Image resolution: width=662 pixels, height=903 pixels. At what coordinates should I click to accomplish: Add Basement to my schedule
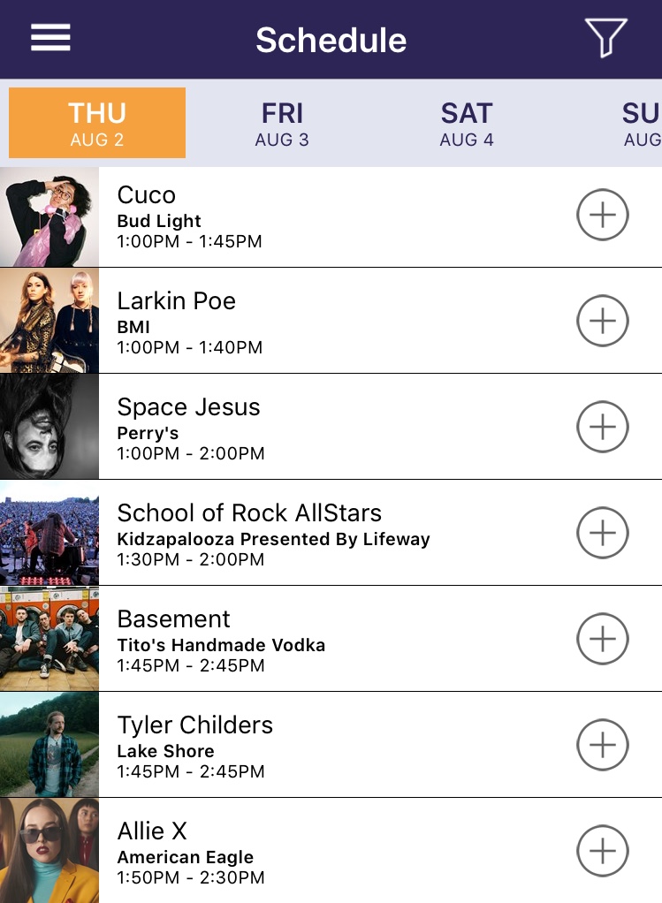603,639
